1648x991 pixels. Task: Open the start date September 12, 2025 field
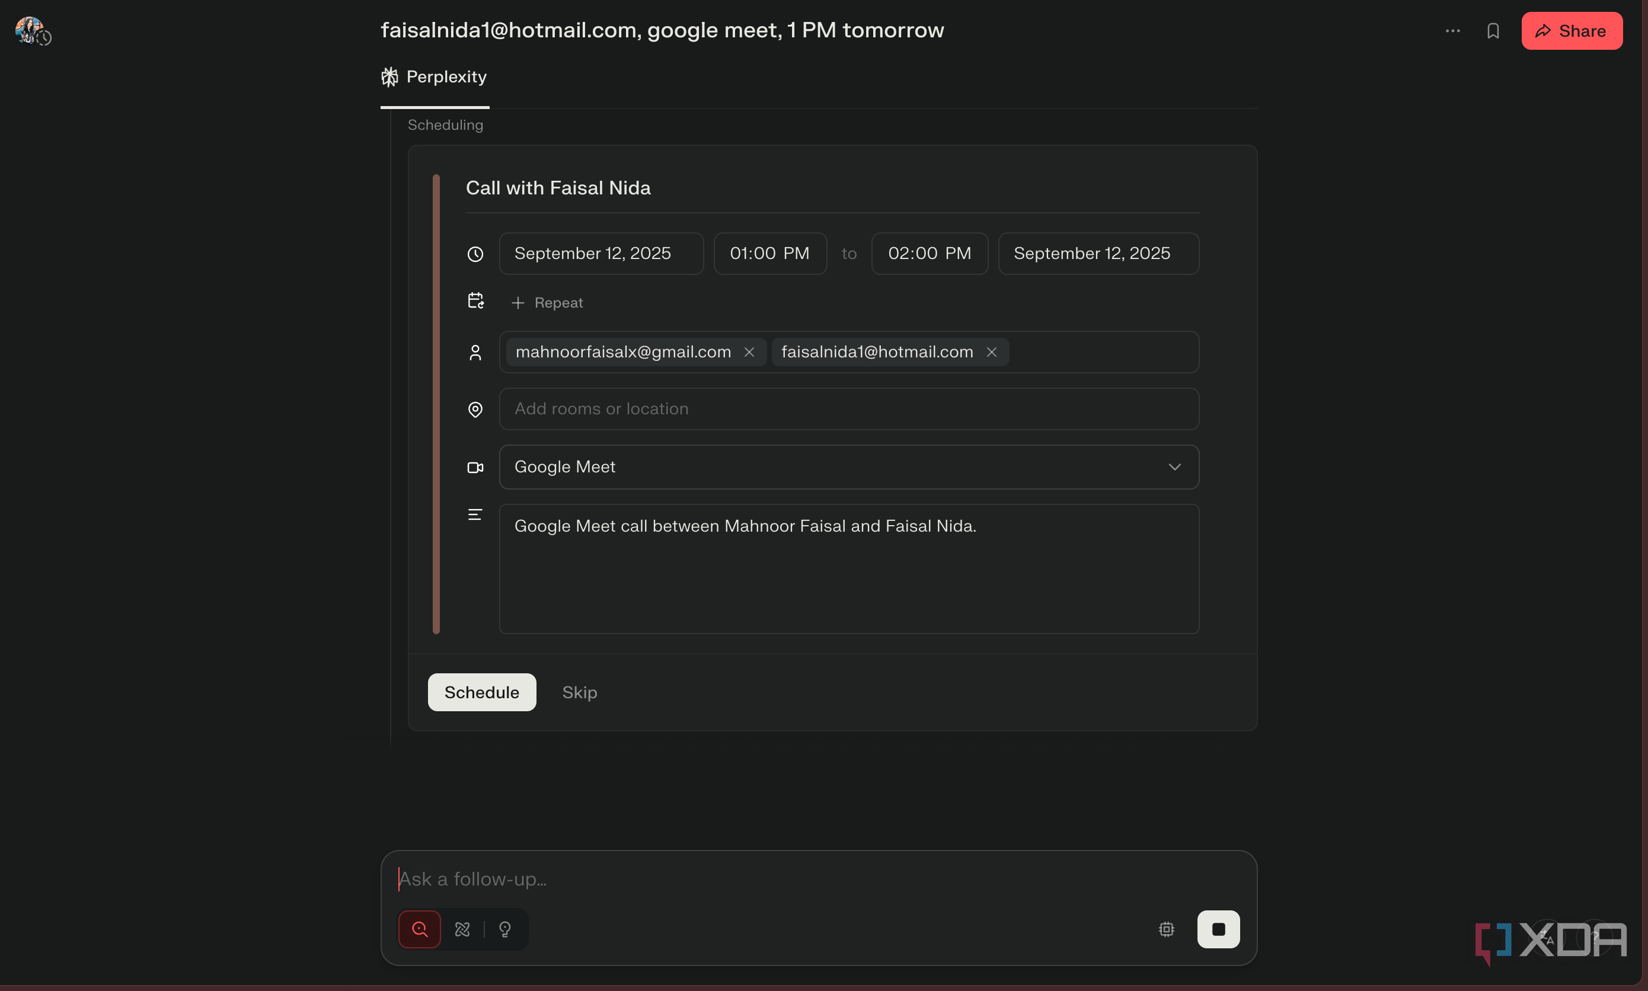[601, 253]
